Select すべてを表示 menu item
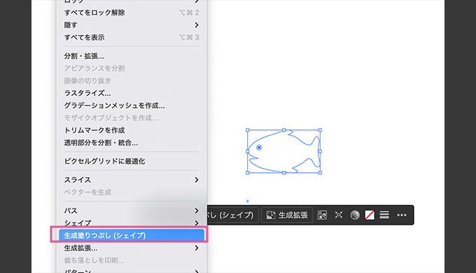 pos(132,37)
